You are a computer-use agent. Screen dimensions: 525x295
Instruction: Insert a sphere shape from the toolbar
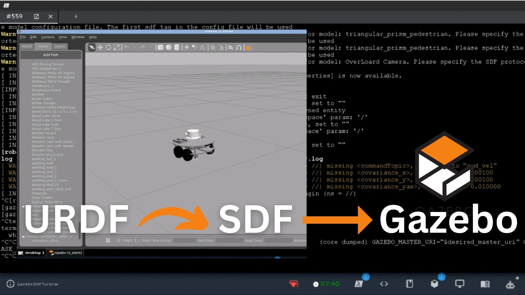[x=169, y=48]
